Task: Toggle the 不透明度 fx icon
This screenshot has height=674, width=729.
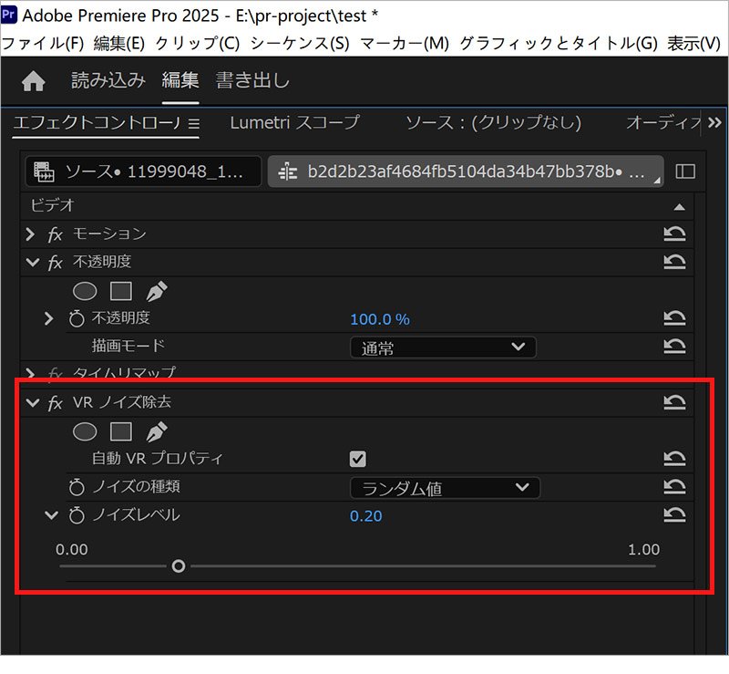Action: click(x=56, y=263)
